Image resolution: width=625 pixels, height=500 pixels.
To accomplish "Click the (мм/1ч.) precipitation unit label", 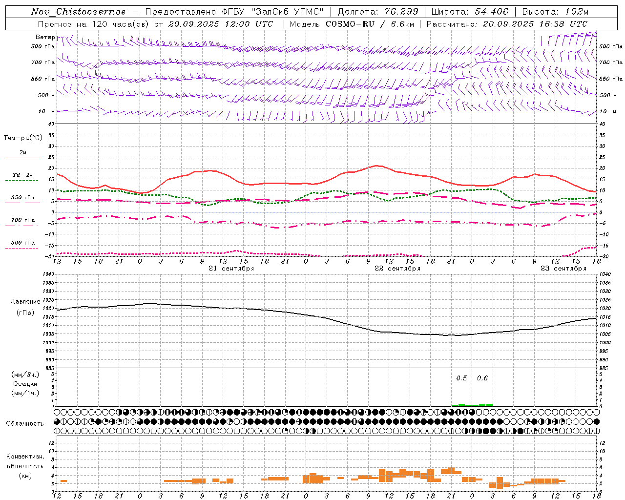I will pyautogui.click(x=25, y=393).
